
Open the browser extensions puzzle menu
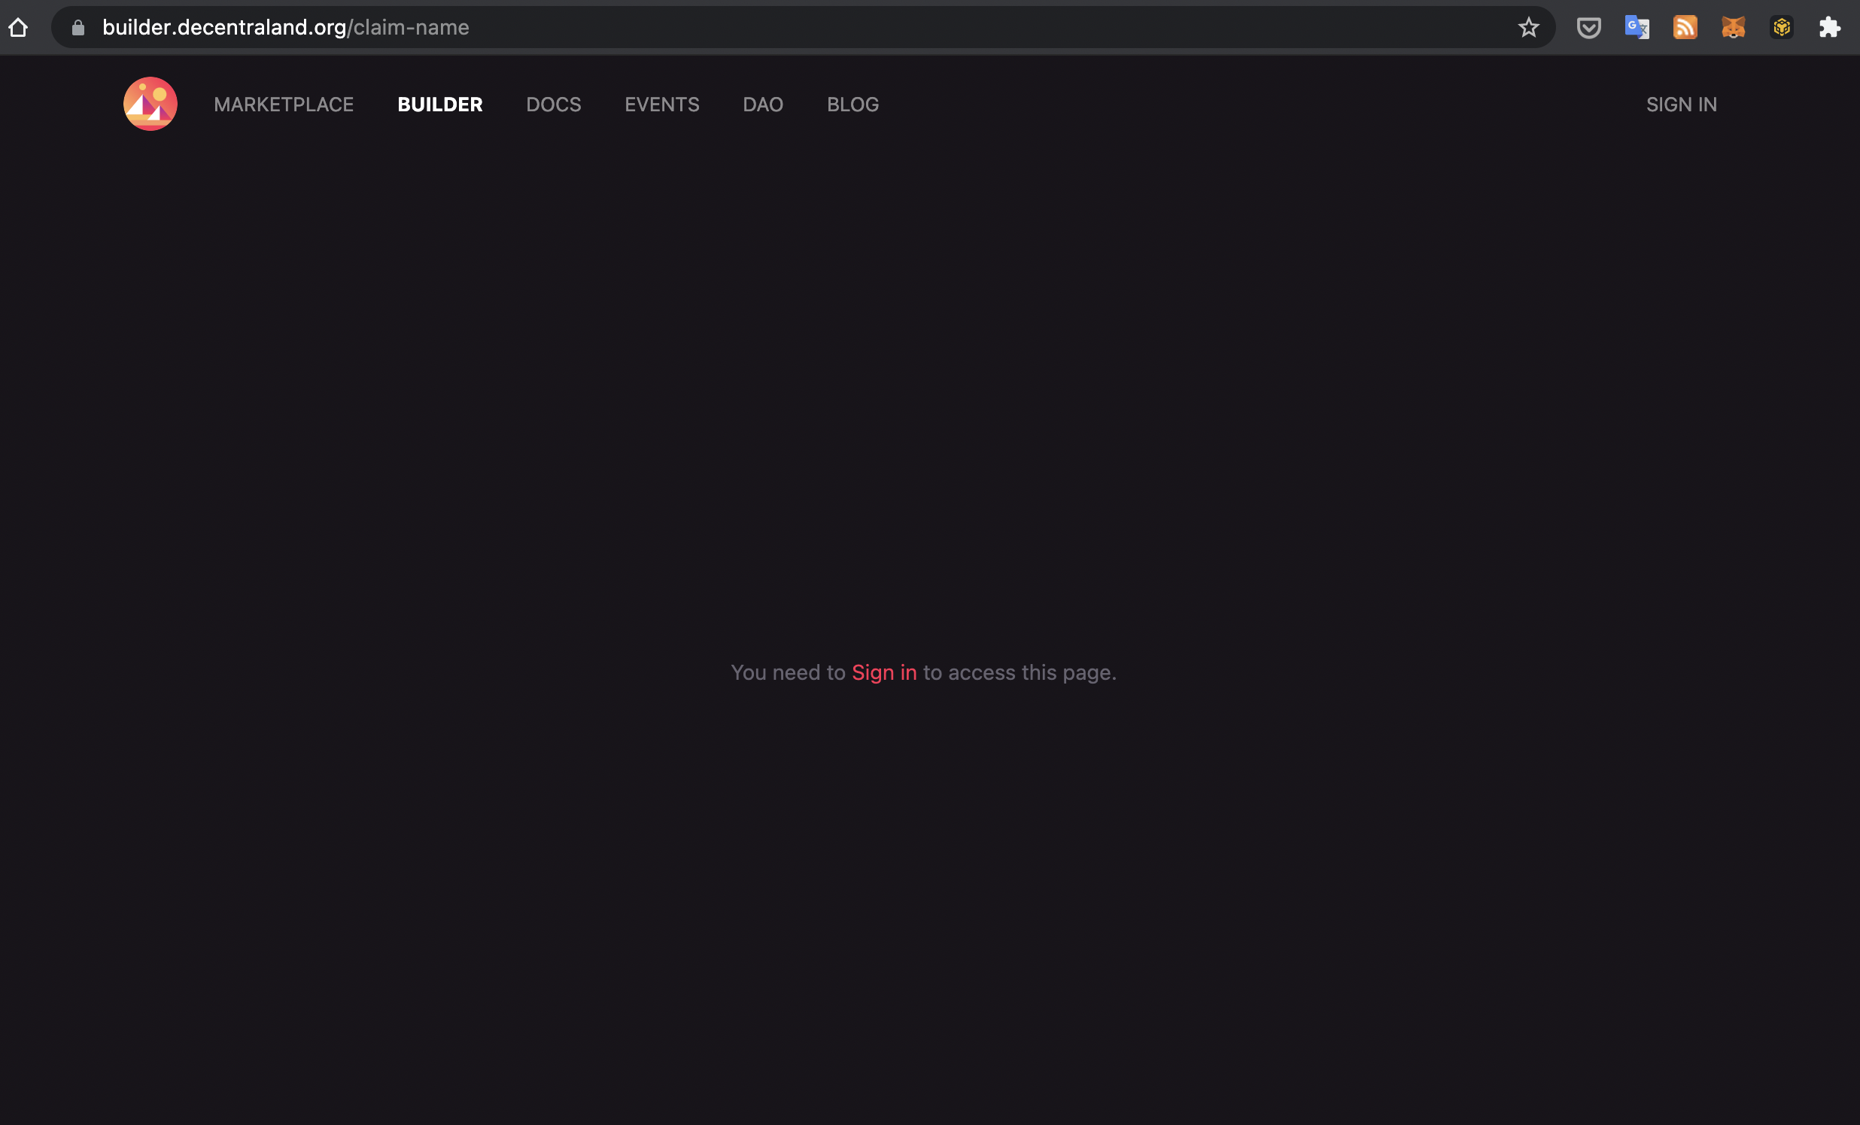(x=1831, y=27)
